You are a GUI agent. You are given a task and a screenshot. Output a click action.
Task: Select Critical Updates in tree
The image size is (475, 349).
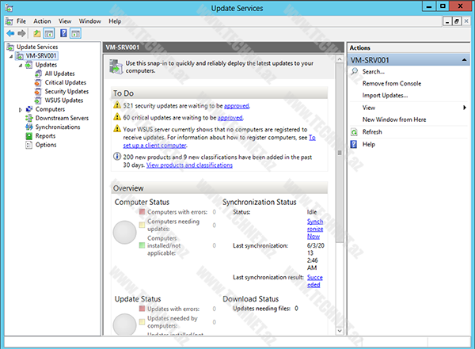click(65, 82)
